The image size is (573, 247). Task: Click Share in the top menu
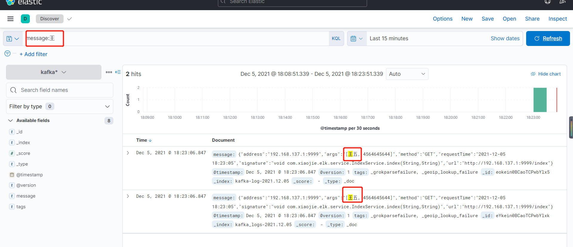(532, 19)
